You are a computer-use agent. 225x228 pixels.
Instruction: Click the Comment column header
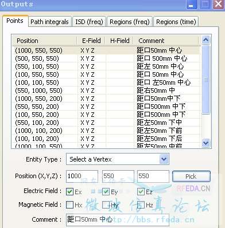166,41
